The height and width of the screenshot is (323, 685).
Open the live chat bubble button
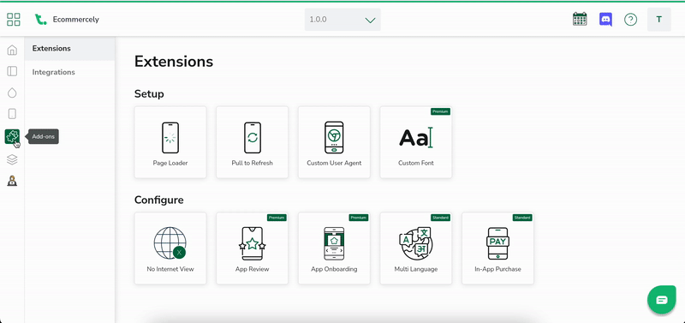coord(661,300)
